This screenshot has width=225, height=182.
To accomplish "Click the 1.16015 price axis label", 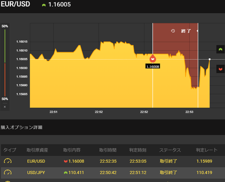I will click(22, 42).
